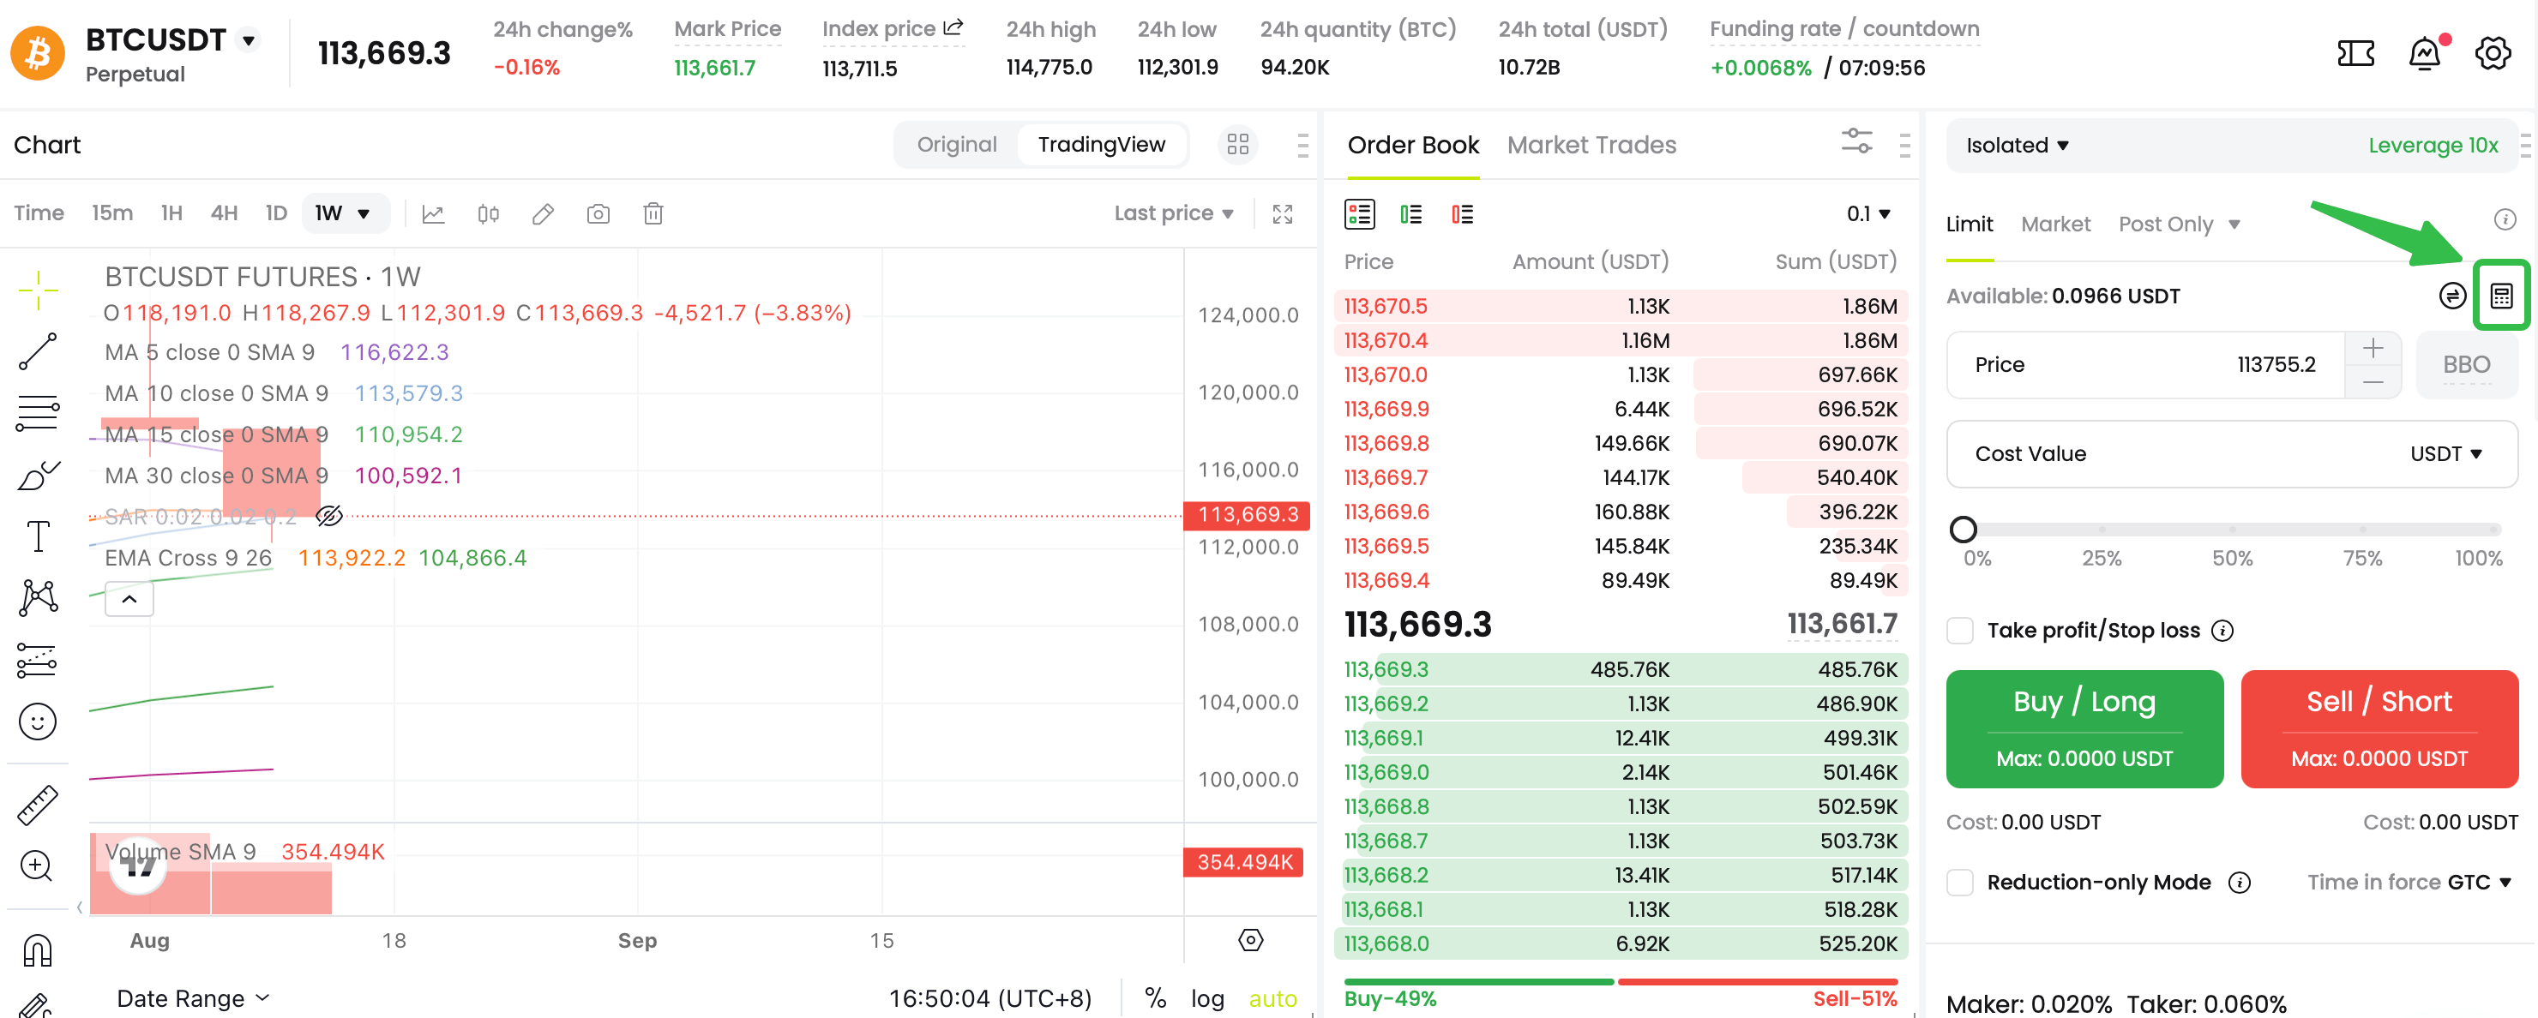Select the trend line drawing tool
Viewport: 2538px width, 1018px height.
click(38, 351)
